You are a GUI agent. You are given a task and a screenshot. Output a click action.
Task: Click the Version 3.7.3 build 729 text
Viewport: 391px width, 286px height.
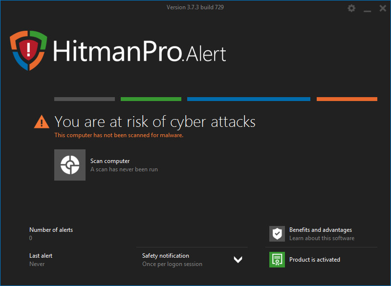pyautogui.click(x=195, y=7)
